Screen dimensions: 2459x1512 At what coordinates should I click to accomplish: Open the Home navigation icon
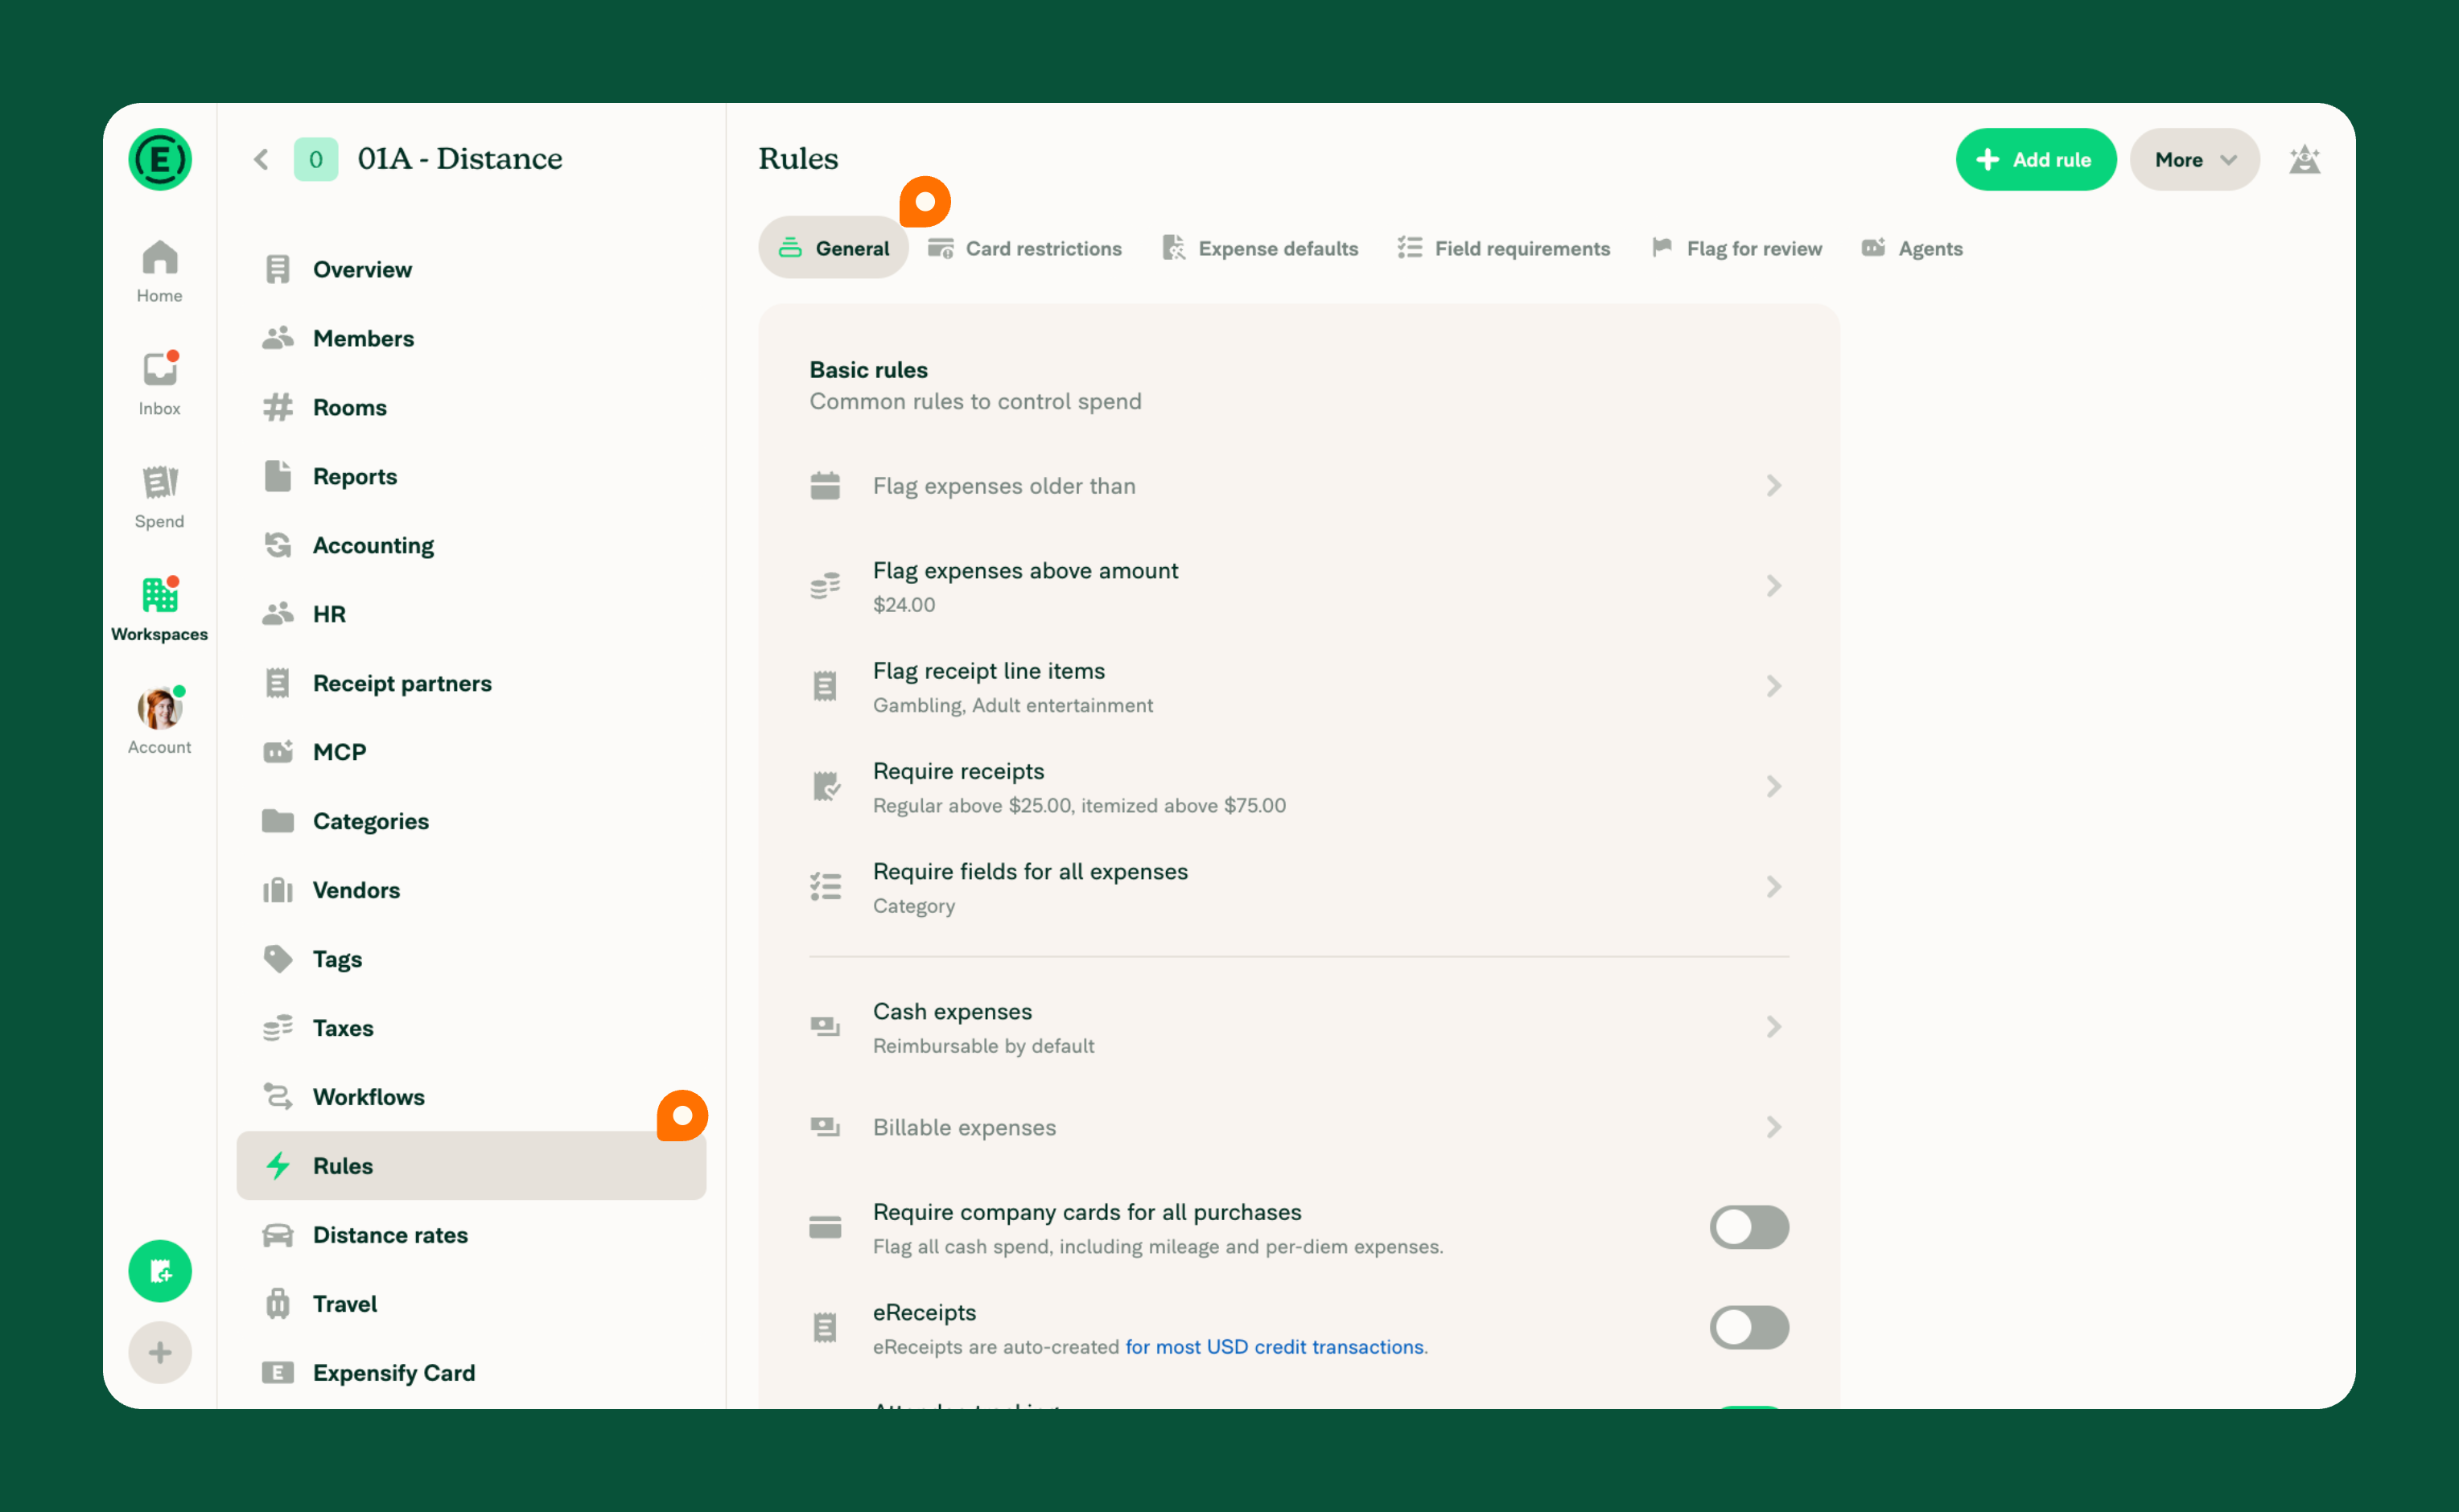click(x=160, y=257)
